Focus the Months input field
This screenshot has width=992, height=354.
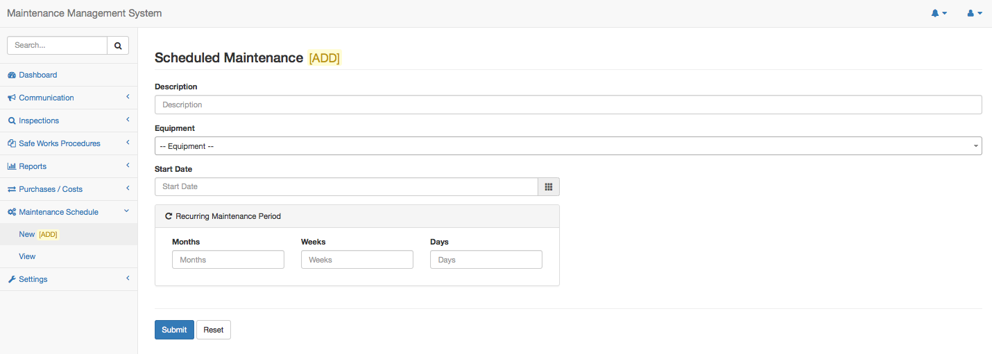tap(228, 260)
